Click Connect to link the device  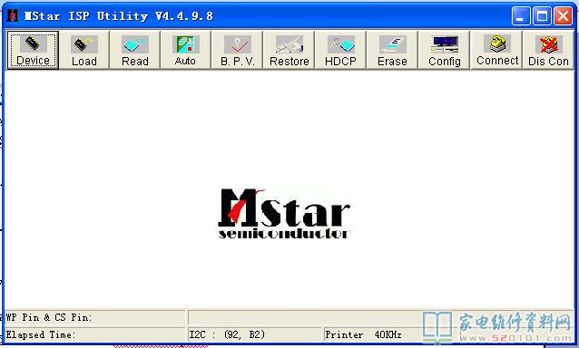point(497,50)
